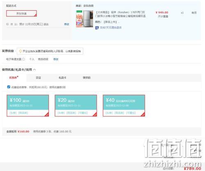Switch to the 优惠券 tab
Screen dimensions: 205x171
pyautogui.click(x=14, y=78)
